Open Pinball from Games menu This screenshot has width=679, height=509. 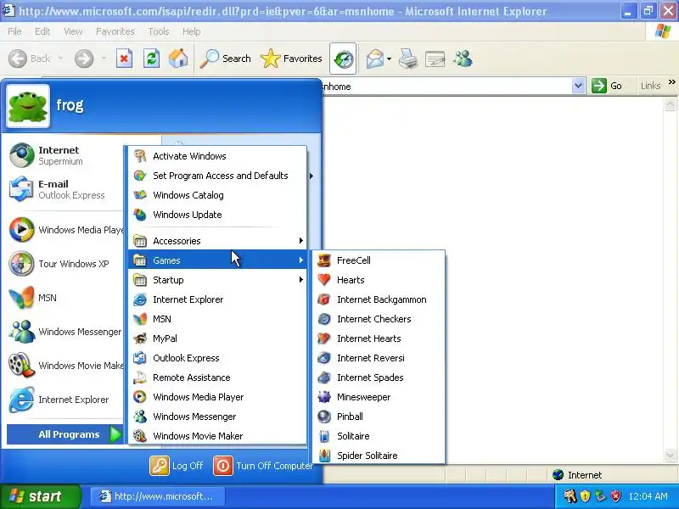coord(379,416)
